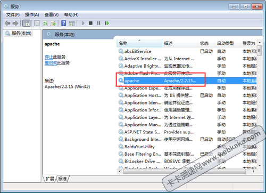Click the vertical scrollbar up arrow
The width and height of the screenshot is (266, 193).
point(260,43)
